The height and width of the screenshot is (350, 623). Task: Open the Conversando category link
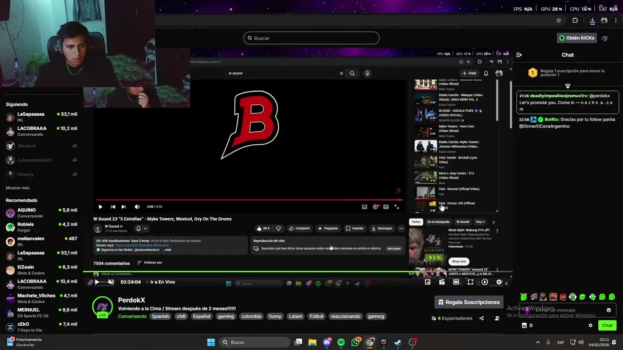pyautogui.click(x=132, y=316)
